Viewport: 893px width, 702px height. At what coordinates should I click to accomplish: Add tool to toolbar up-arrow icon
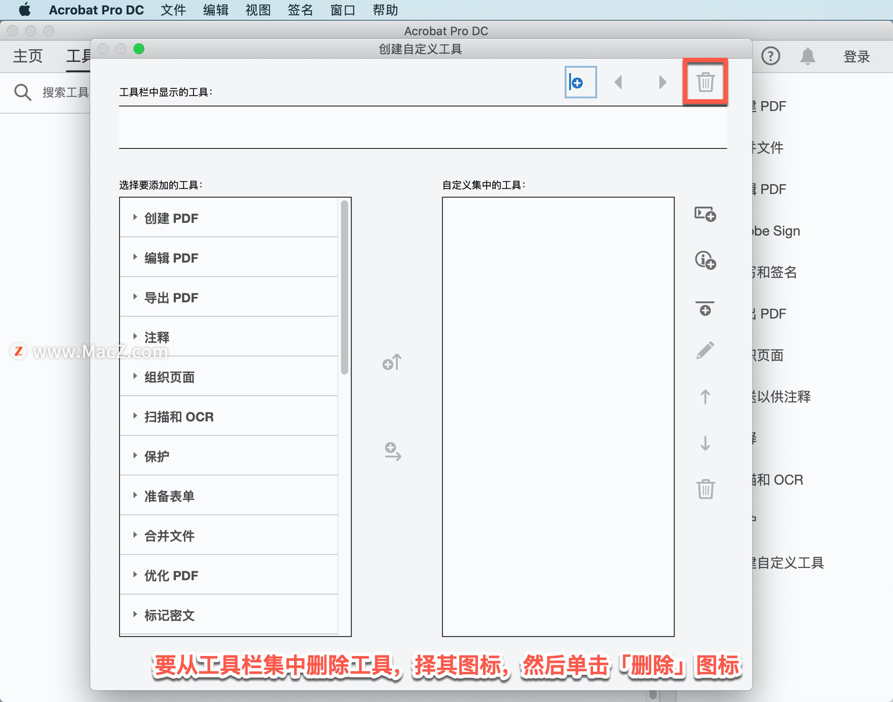click(392, 362)
